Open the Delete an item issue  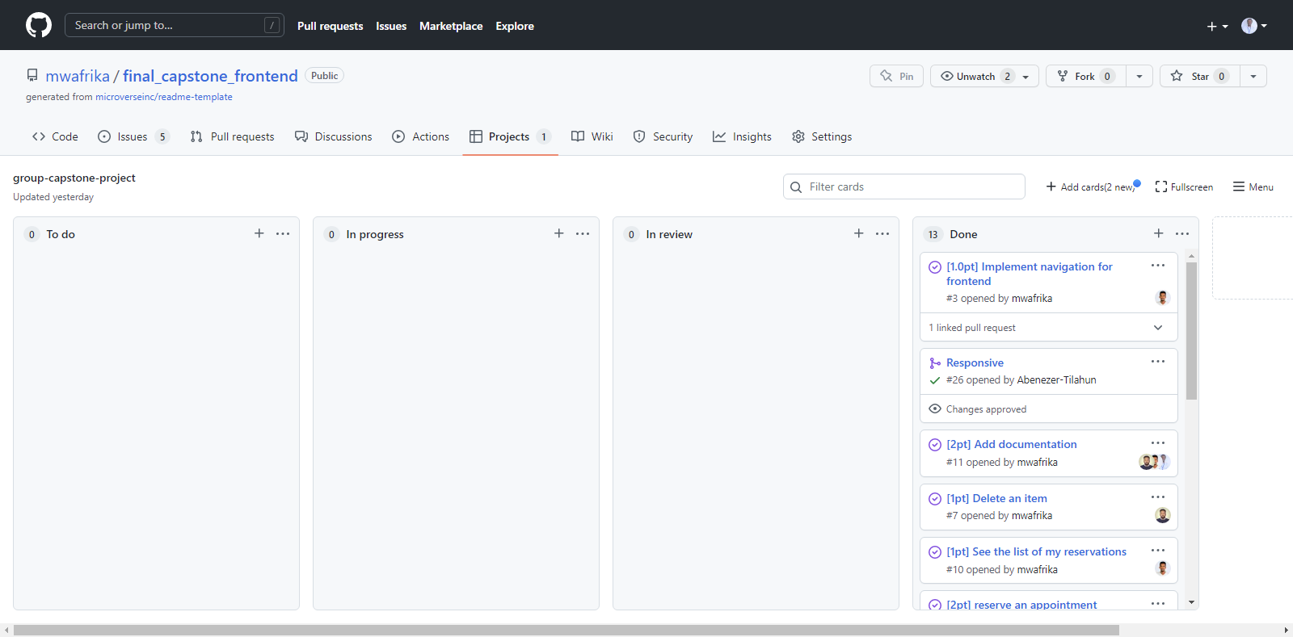point(996,498)
